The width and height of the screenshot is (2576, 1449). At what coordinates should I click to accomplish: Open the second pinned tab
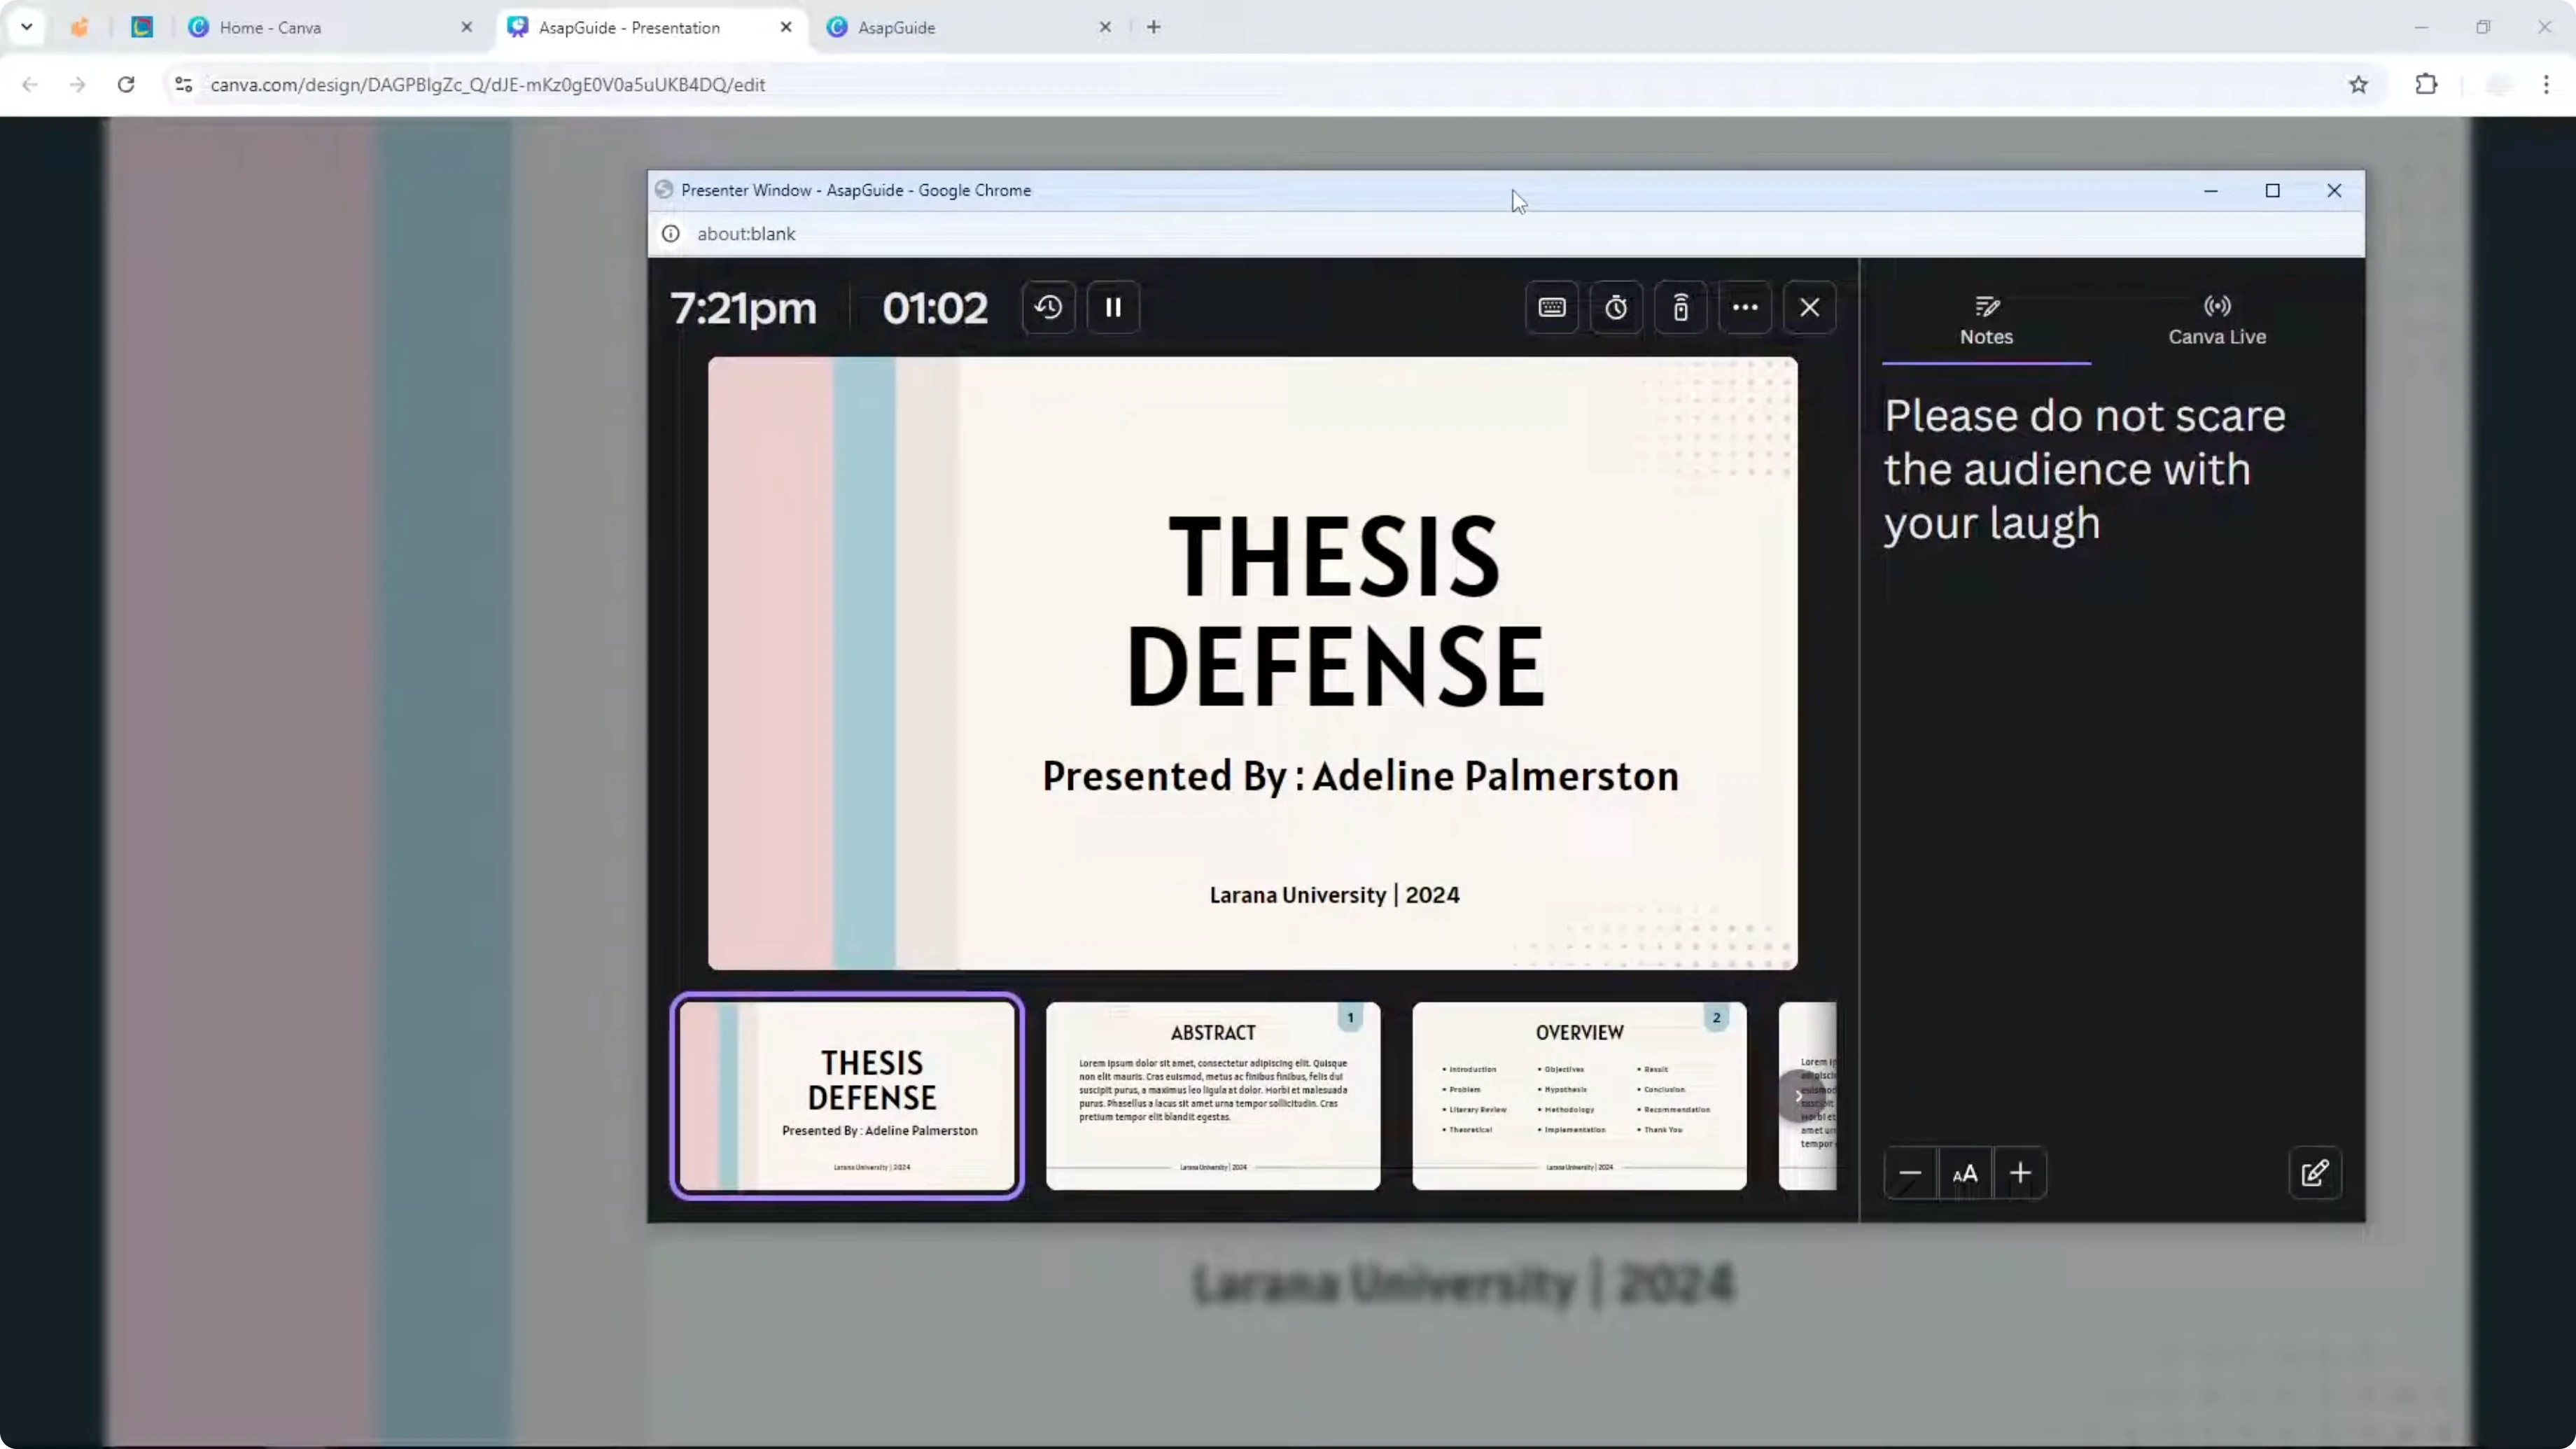142,27
